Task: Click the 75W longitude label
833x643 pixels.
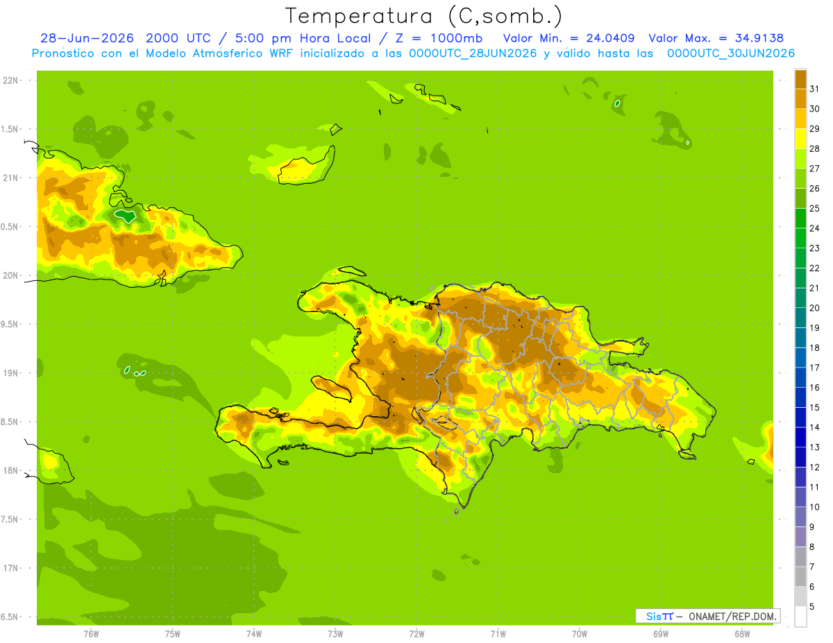Action: click(x=172, y=633)
